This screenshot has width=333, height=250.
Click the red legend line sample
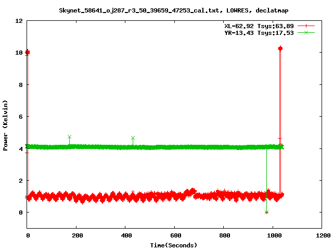tap(306, 26)
